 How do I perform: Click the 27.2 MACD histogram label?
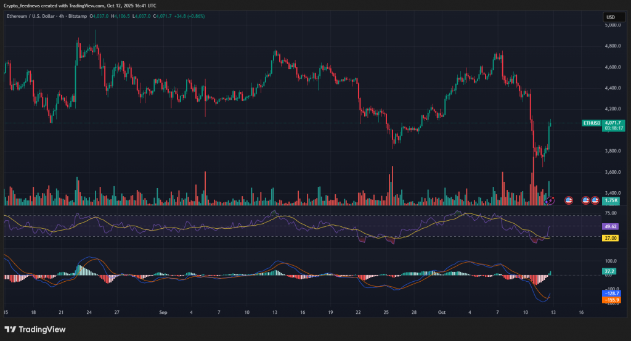click(609, 271)
